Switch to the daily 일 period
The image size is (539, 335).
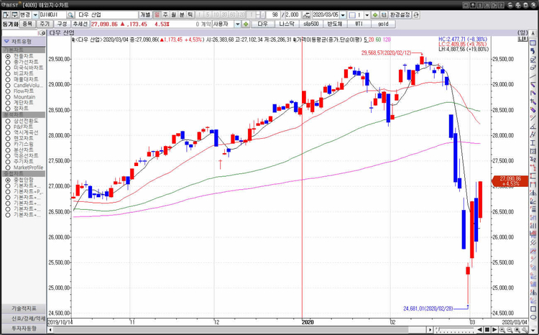pyautogui.click(x=157, y=15)
